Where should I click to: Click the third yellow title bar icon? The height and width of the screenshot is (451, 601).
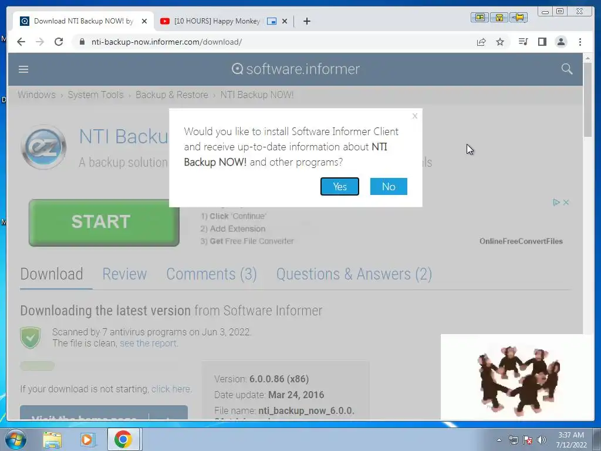[519, 17]
